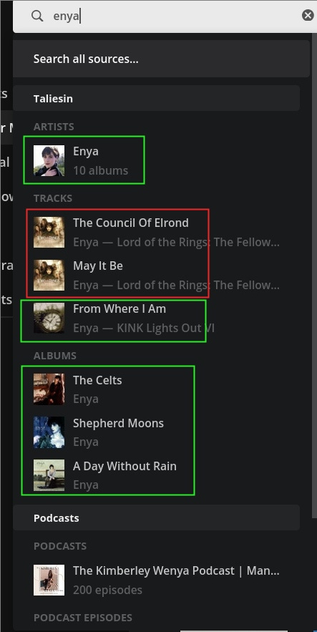Click May It Be cover thumbnail
317x632 pixels.
(x=49, y=276)
